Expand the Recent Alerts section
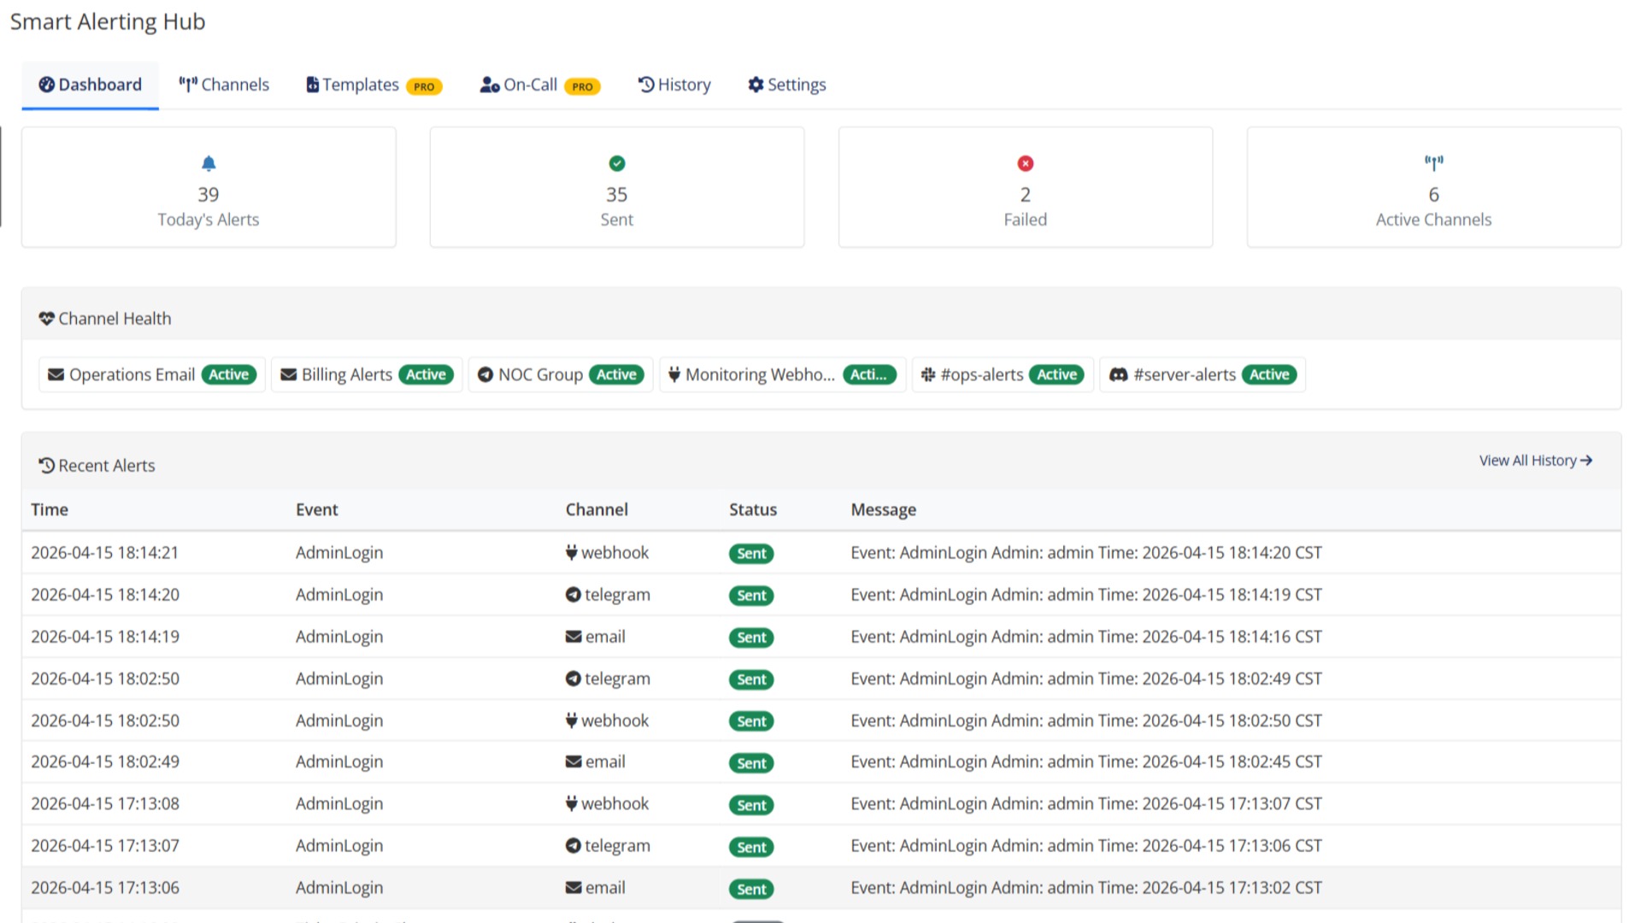 pos(97,465)
